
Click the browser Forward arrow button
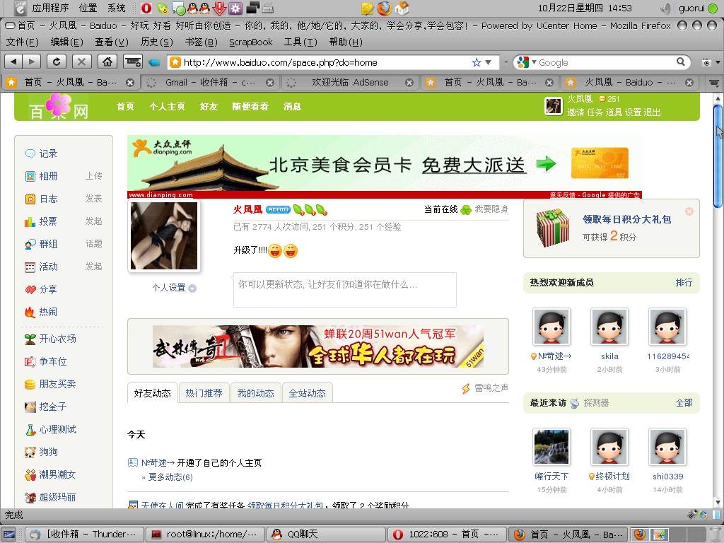[31, 62]
